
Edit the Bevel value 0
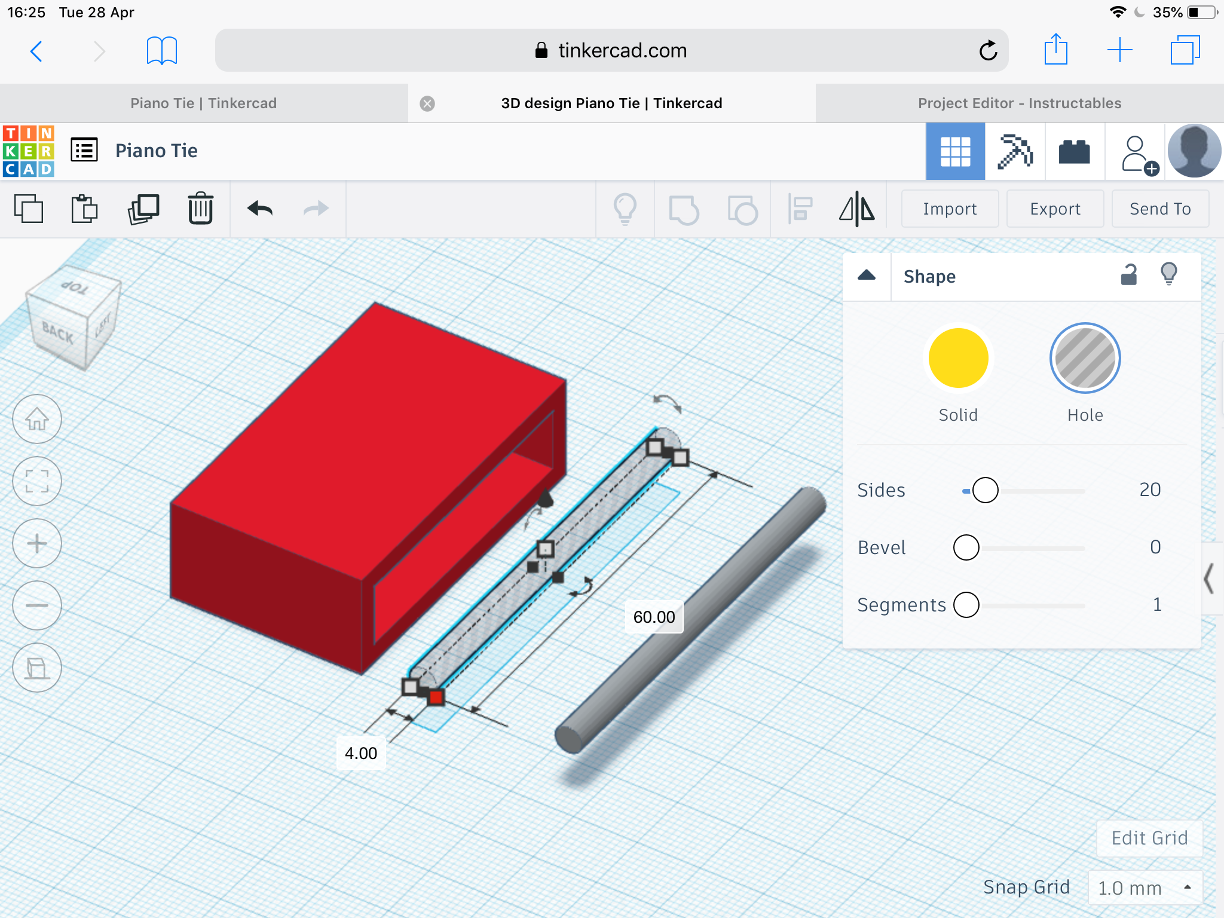pyautogui.click(x=1155, y=547)
